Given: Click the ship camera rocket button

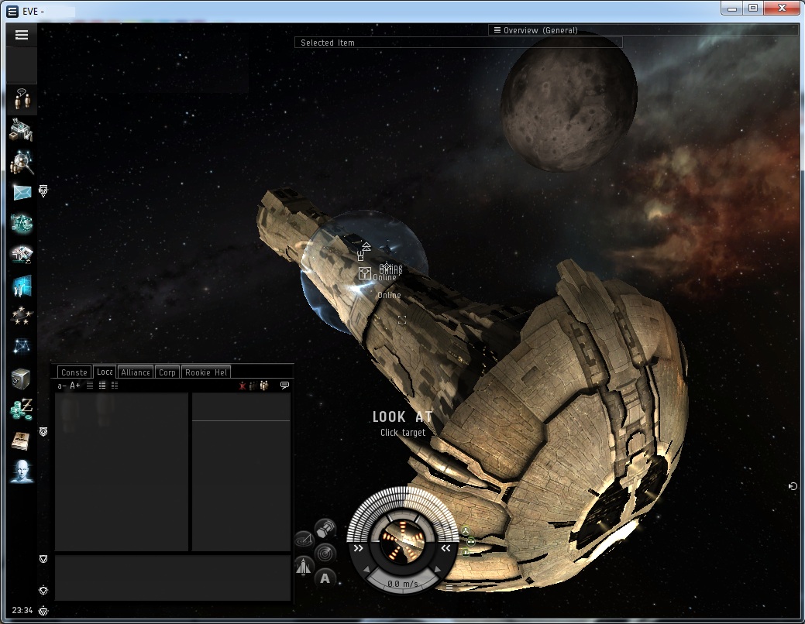Looking at the screenshot, I should [x=304, y=565].
